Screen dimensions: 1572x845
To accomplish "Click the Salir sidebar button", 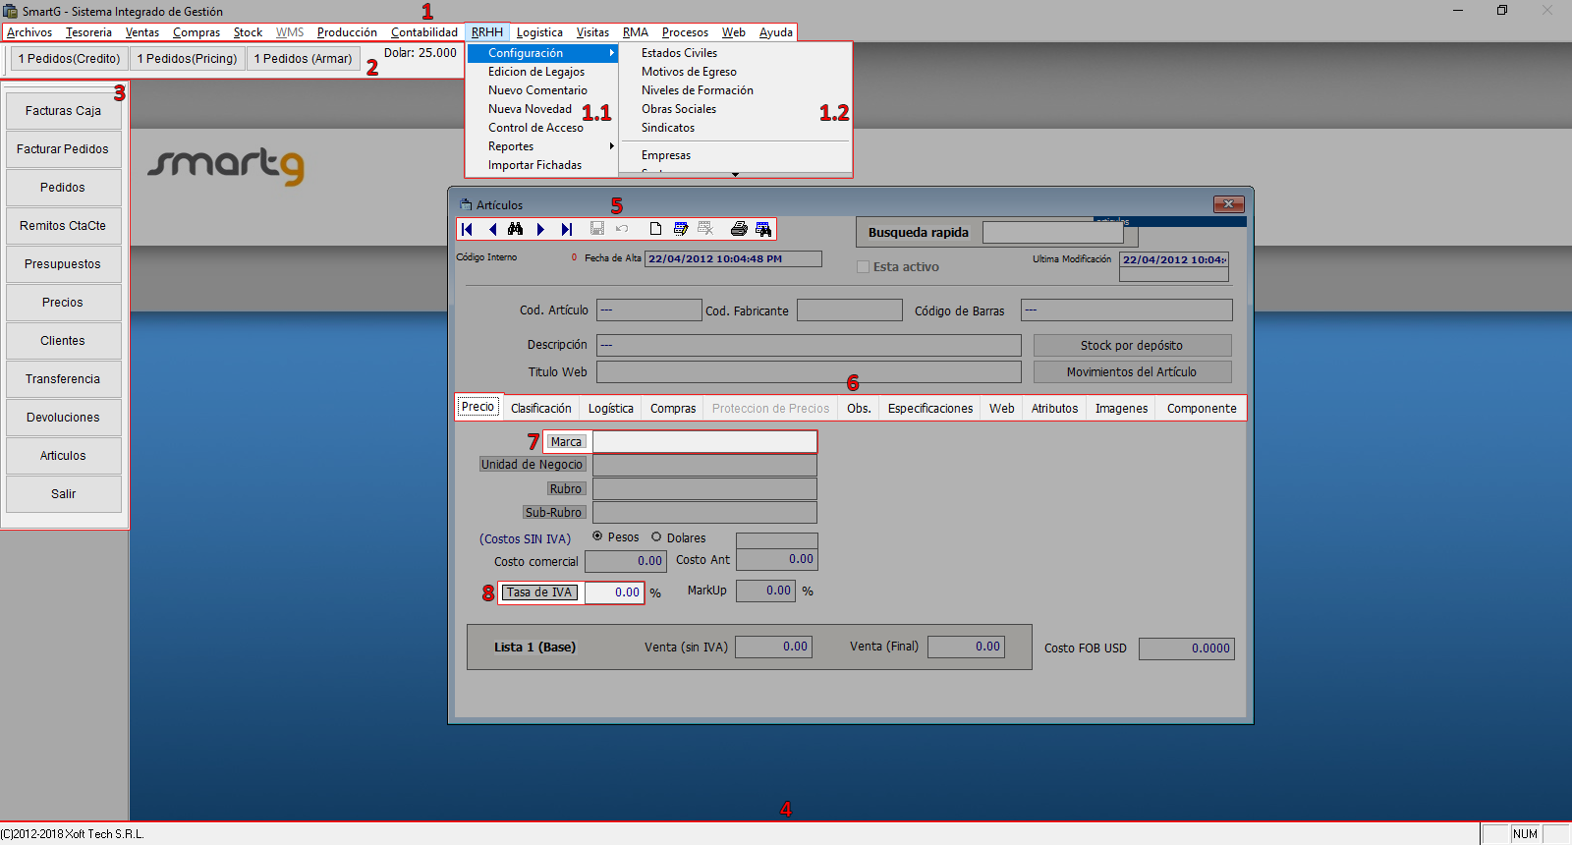I will (x=64, y=494).
